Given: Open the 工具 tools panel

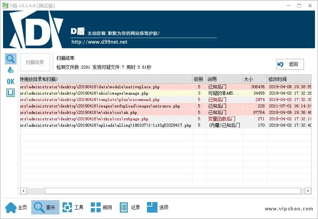Looking at the screenshot, I should click(x=73, y=207).
